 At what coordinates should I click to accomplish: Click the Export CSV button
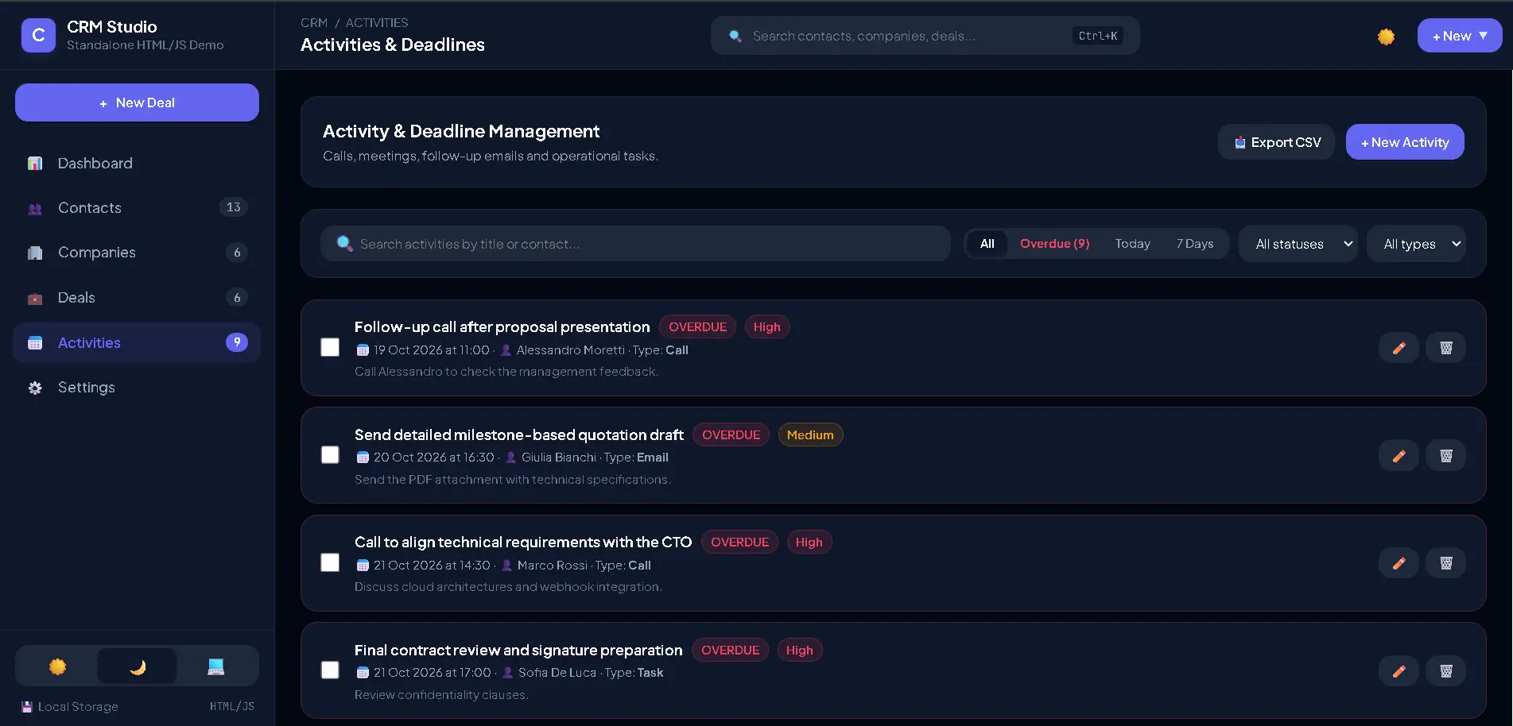(1277, 142)
